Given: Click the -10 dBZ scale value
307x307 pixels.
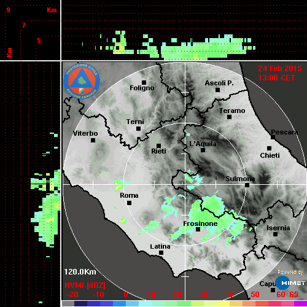Looking at the screenshot, I should point(98,295).
